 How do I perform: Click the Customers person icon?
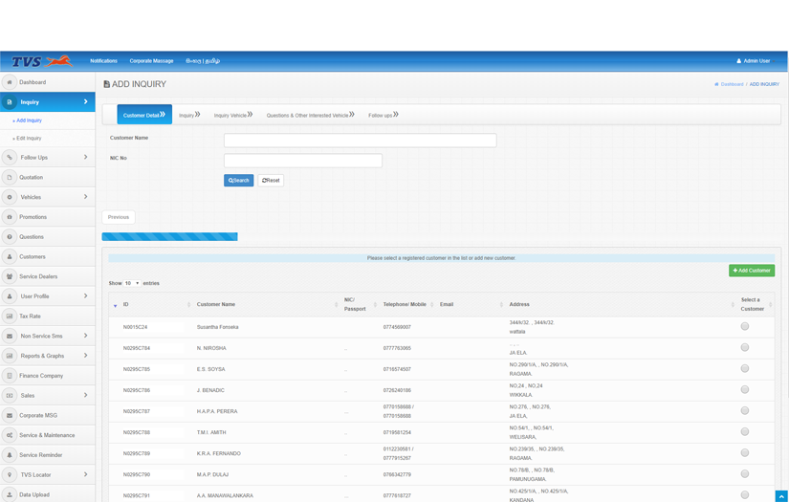click(9, 256)
